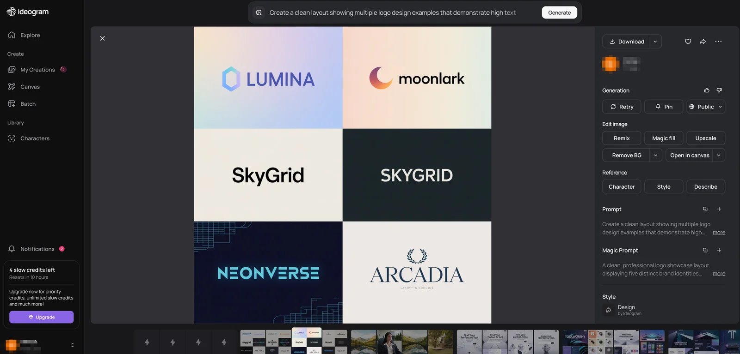The height and width of the screenshot is (354, 740).
Task: Retry the generation
Action: [622, 107]
